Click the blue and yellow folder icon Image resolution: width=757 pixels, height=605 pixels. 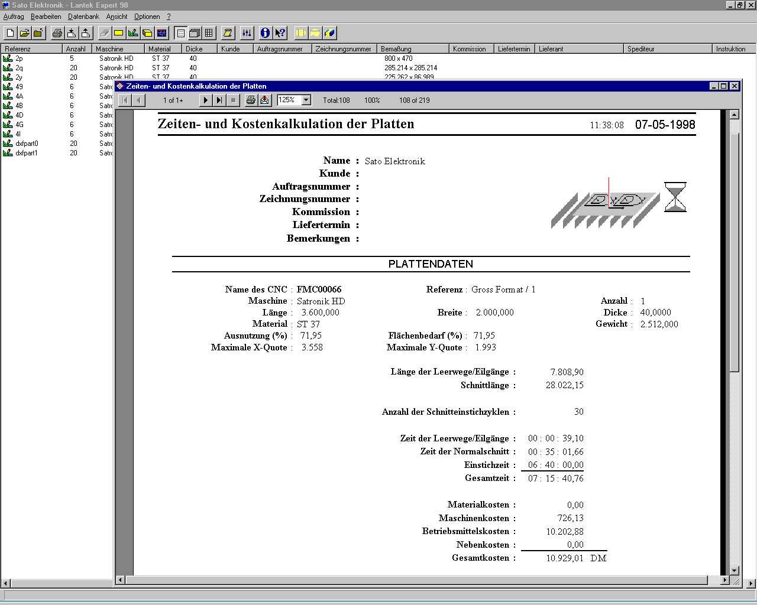329,33
